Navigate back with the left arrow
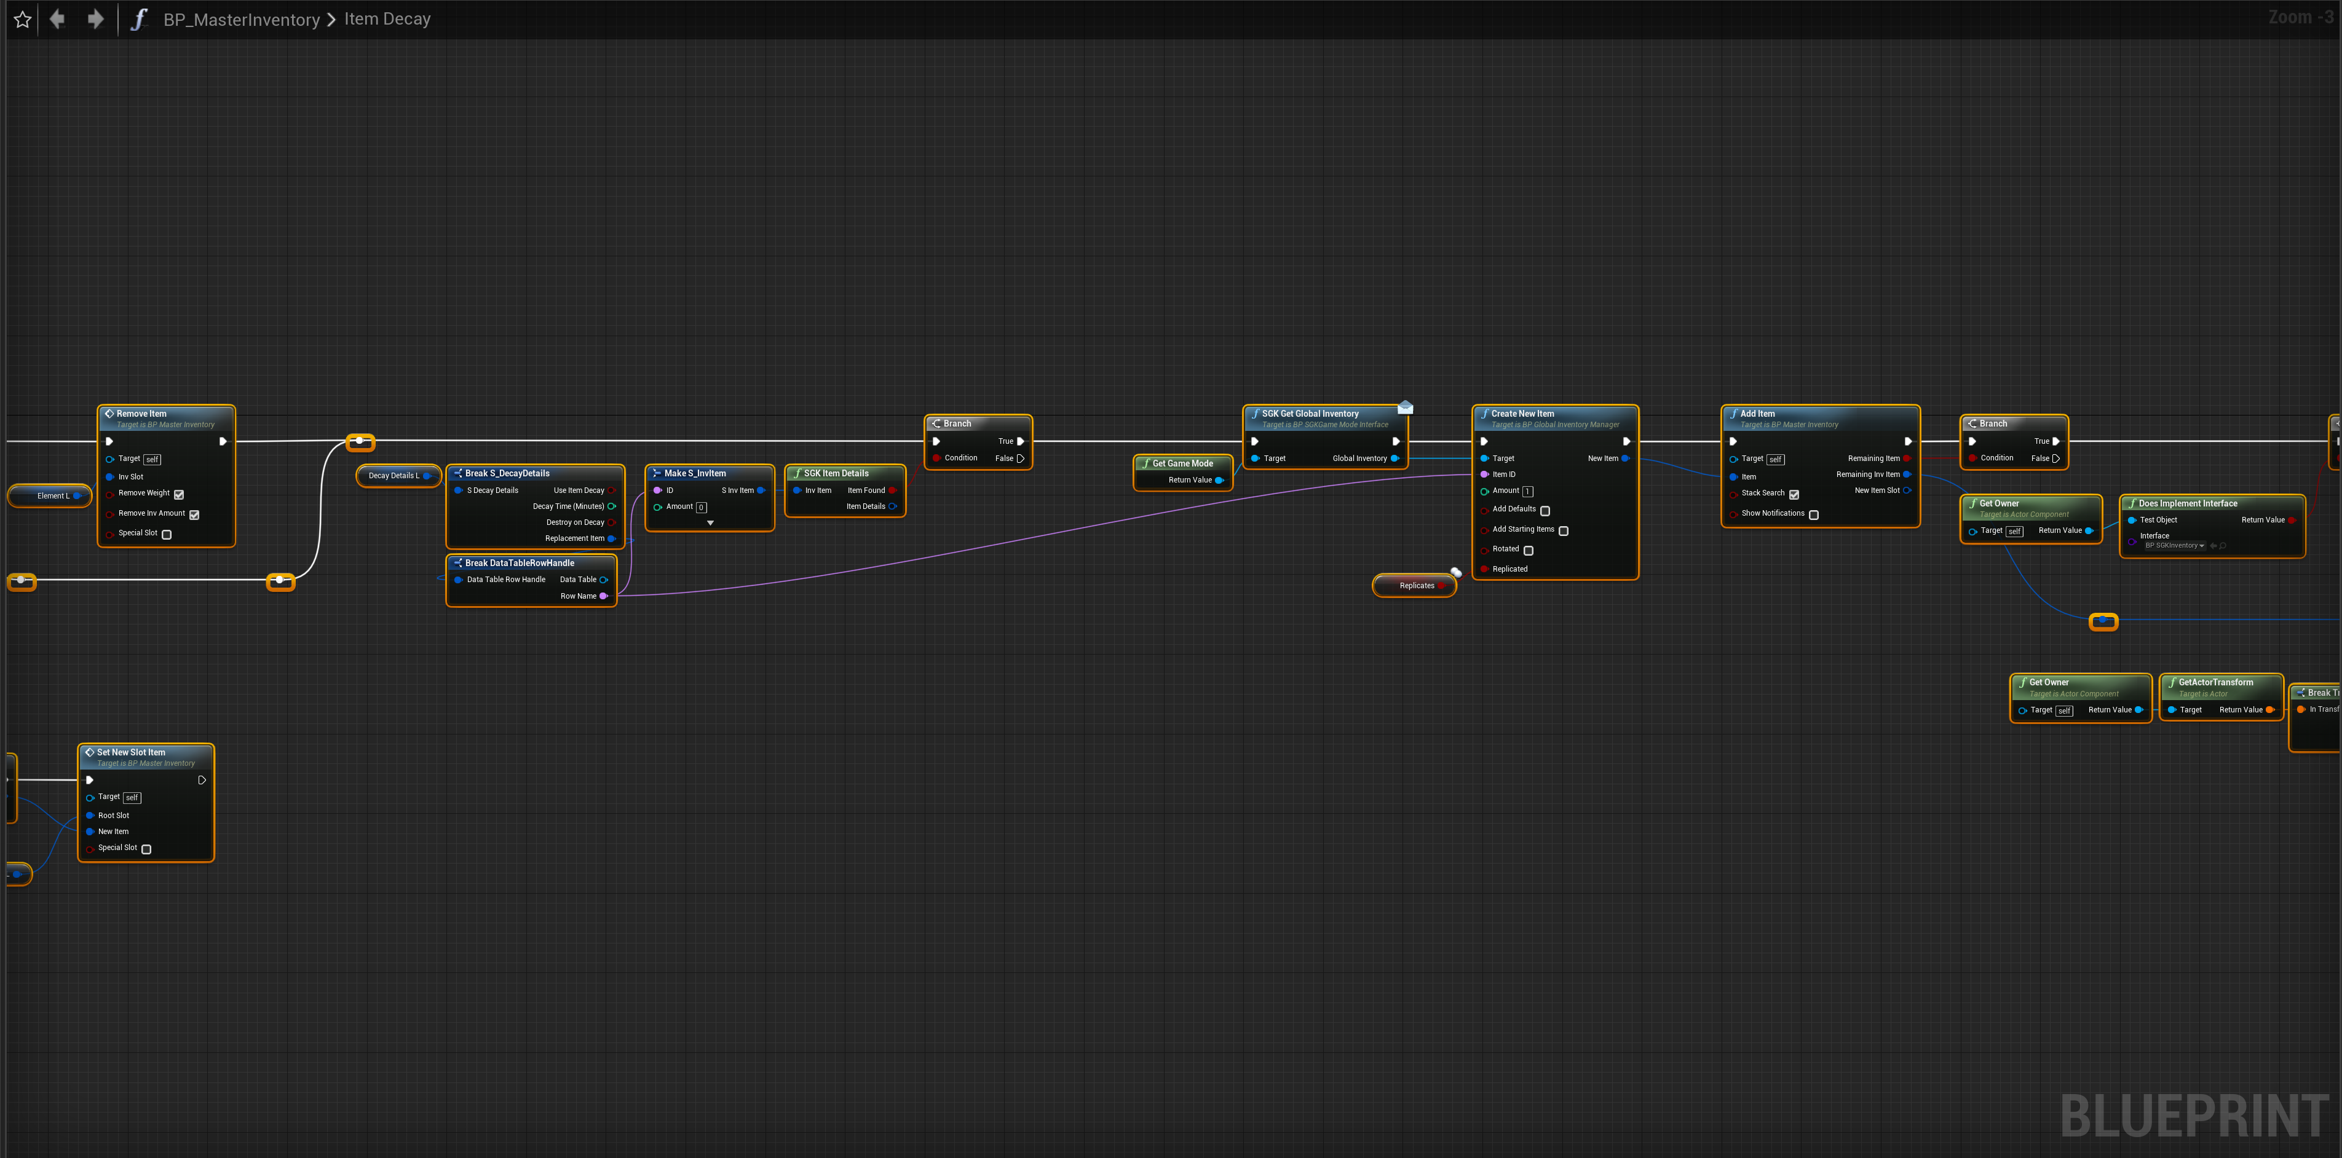2342x1158 pixels. (x=57, y=19)
